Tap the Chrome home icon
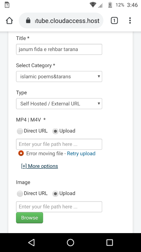Image resolution: width=141 pixels, height=252 pixels. 9,20
